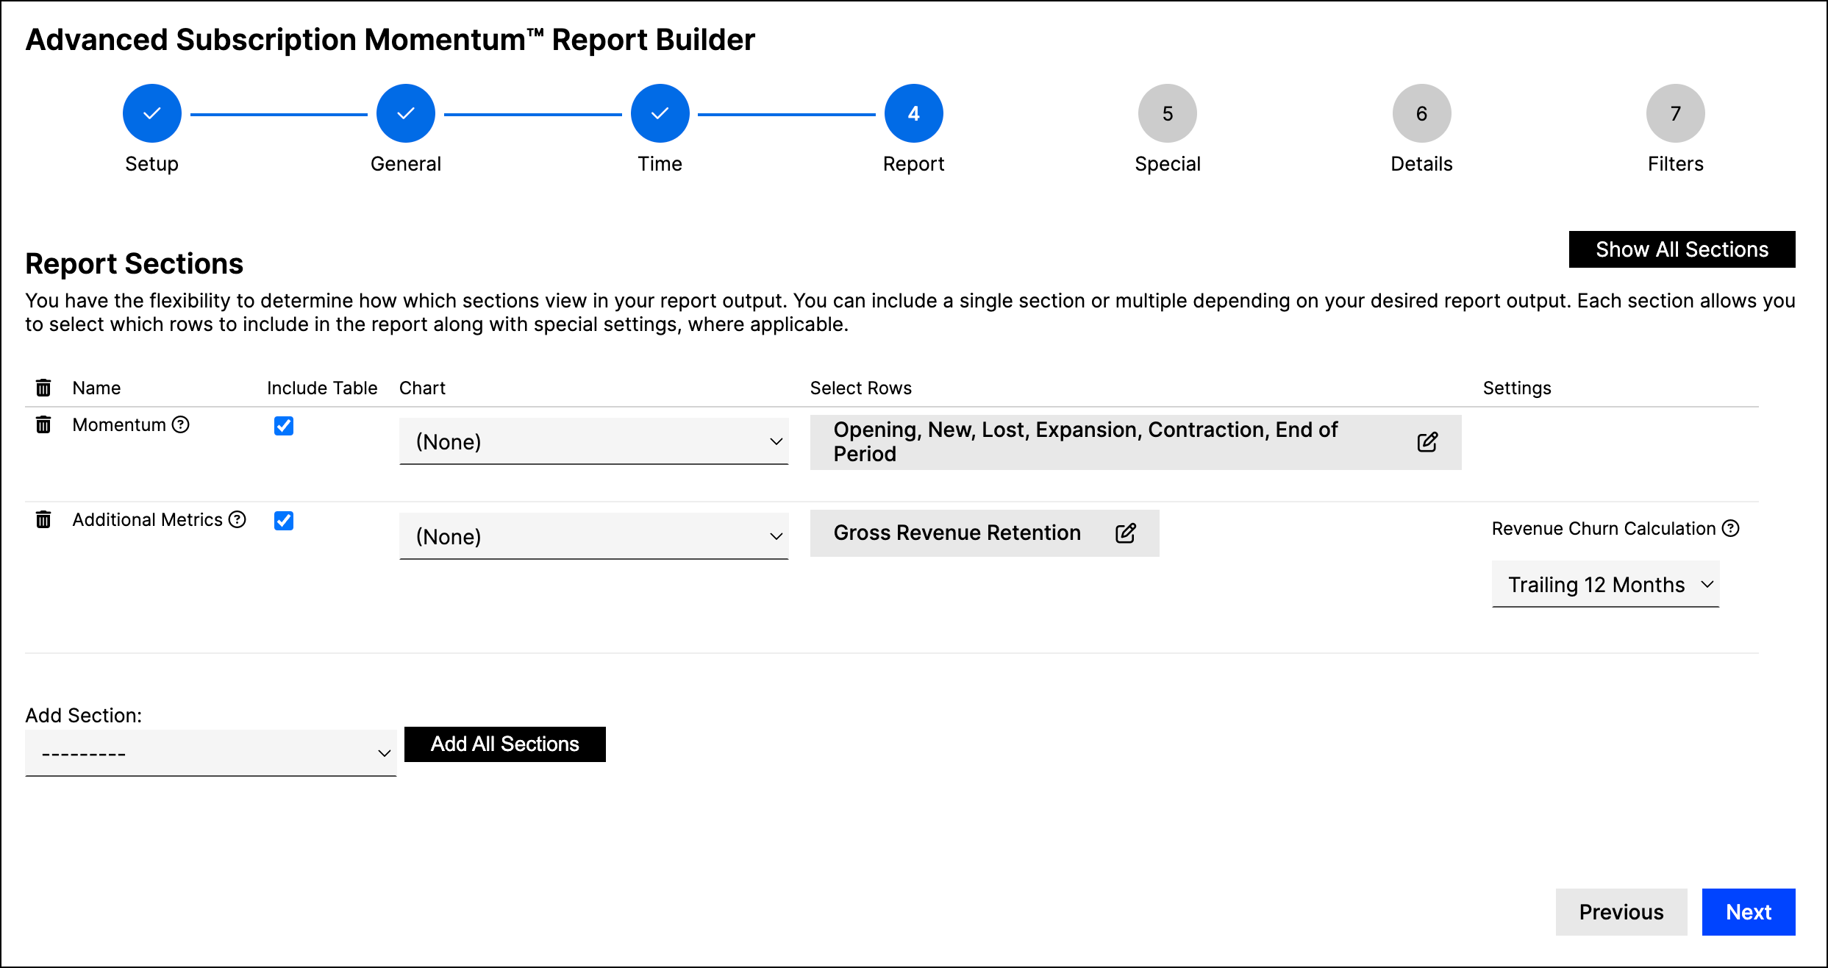1828x968 pixels.
Task: Click the Revenue Churn Calculation label
Action: [1604, 528]
